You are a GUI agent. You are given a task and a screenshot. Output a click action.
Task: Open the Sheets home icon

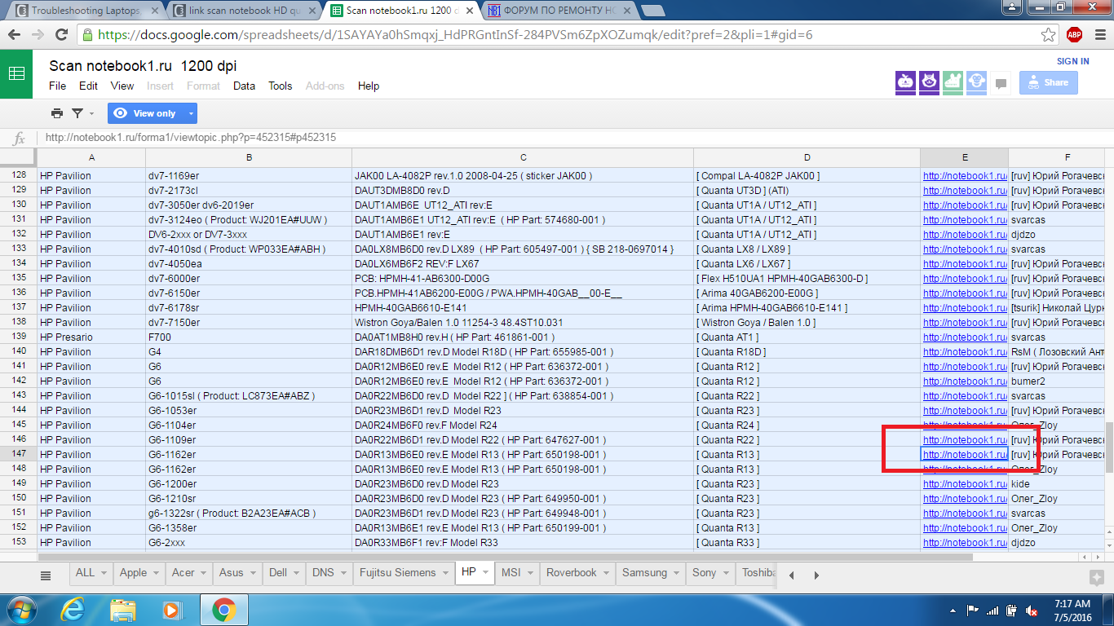(x=16, y=74)
